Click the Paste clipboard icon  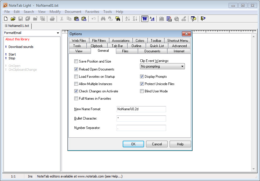click(76, 19)
